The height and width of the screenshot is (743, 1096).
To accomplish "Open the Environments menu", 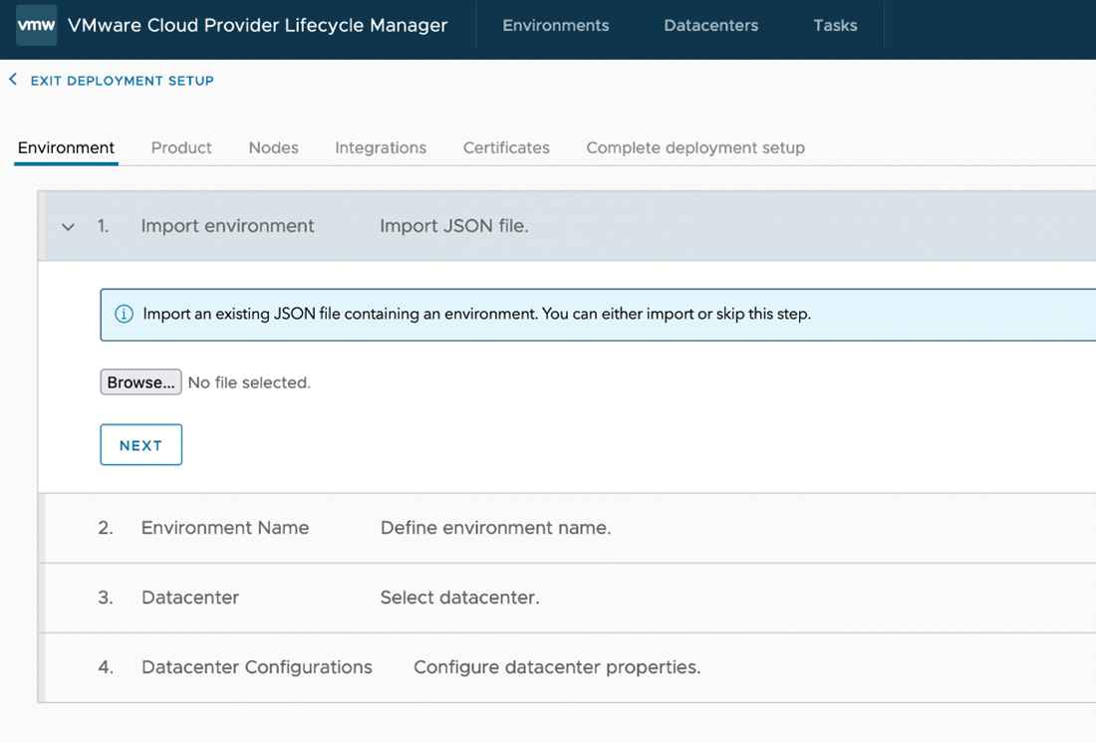I will pyautogui.click(x=555, y=26).
